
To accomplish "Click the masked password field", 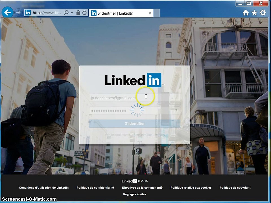I will [134, 111].
